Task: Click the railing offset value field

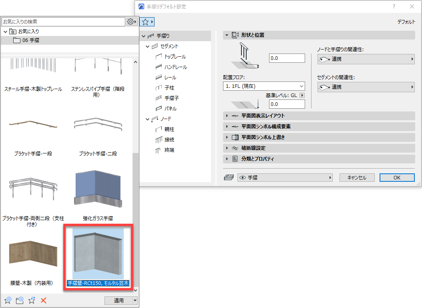Action: point(287,58)
